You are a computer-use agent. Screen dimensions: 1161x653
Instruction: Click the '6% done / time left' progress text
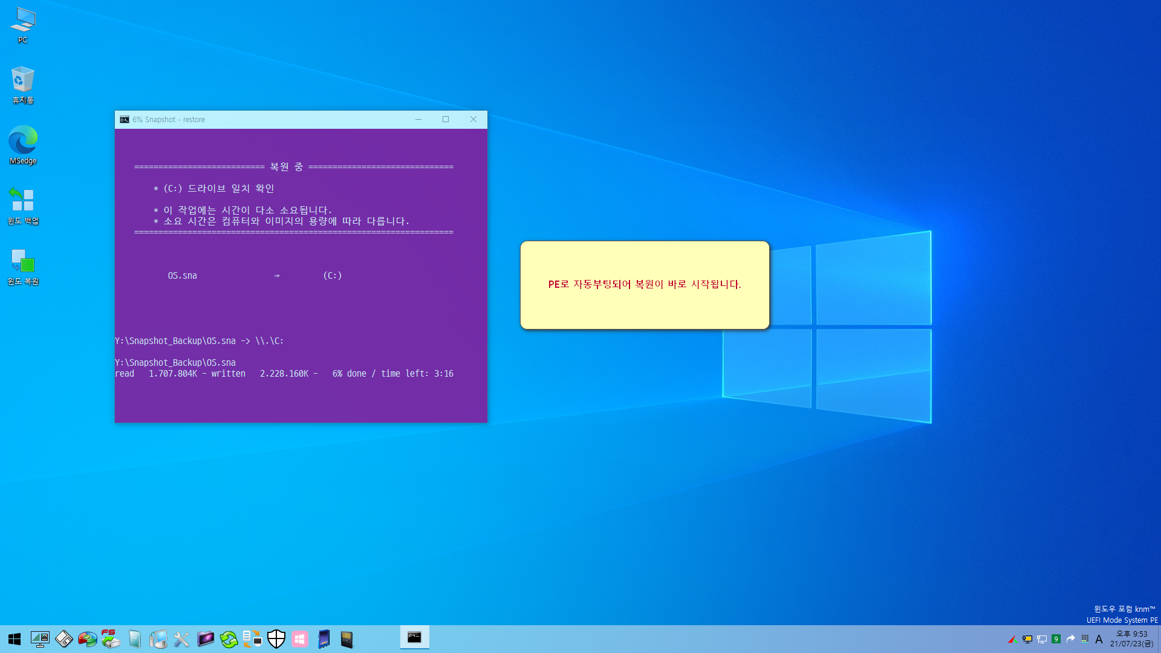(392, 374)
